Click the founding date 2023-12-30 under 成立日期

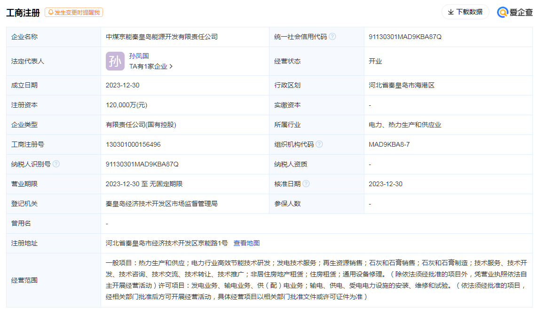click(x=122, y=86)
